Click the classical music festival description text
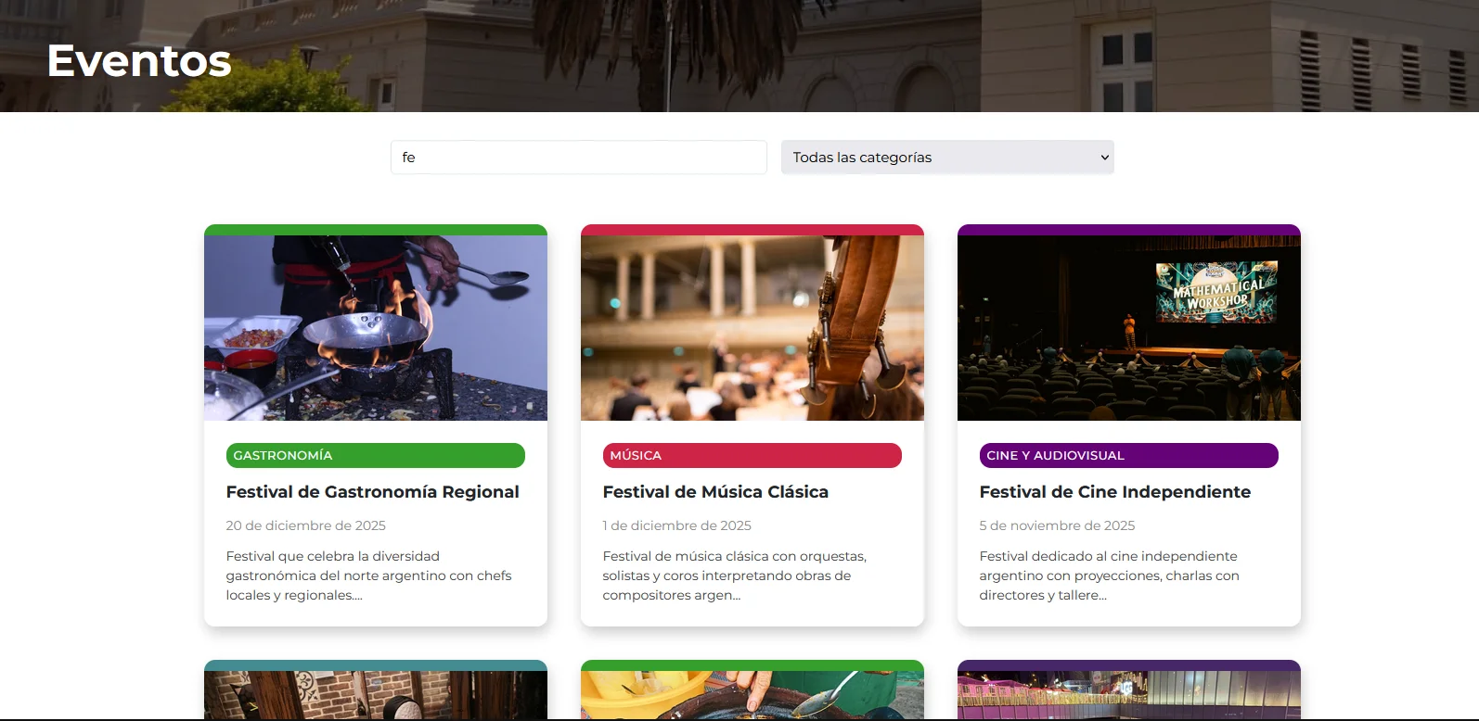1479x721 pixels. [x=734, y=576]
